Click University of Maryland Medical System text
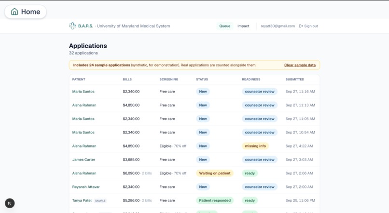Image resolution: width=389 pixels, height=213 pixels. tap(134, 26)
